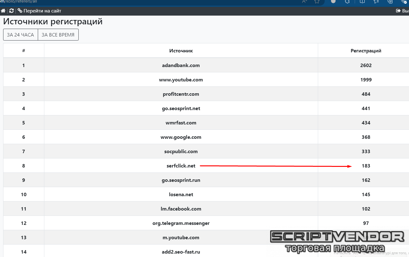This screenshot has height=257, width=409.
Task: Click the 102 registrations value
Action: pyautogui.click(x=366, y=209)
